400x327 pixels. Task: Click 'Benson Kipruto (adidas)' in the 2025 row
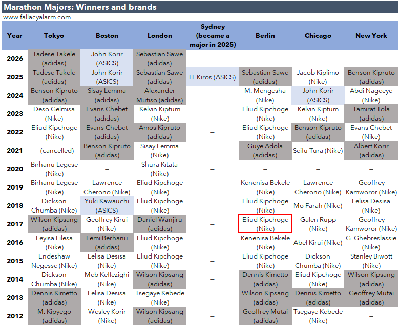click(371, 77)
